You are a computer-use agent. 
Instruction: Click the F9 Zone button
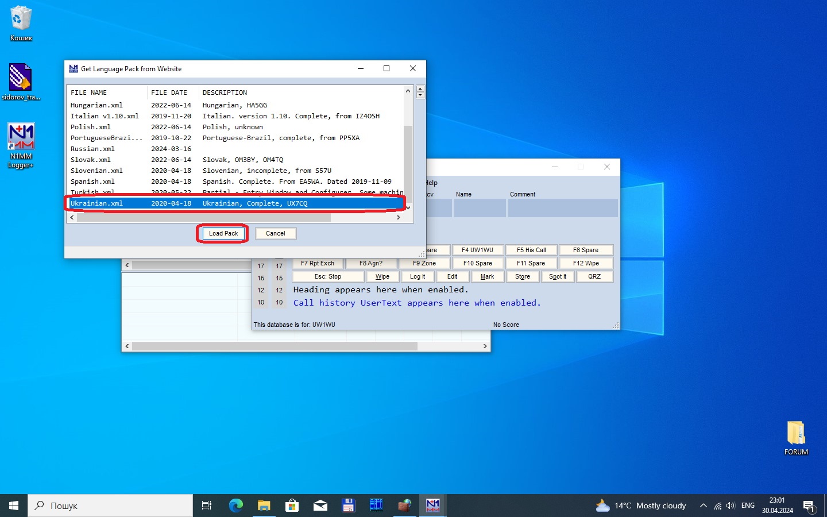click(424, 263)
